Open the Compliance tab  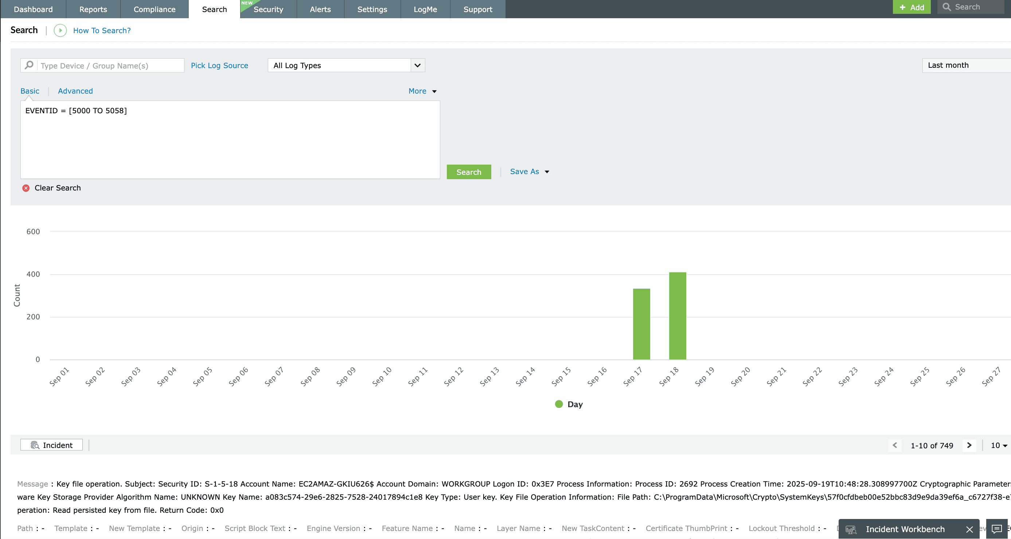(154, 9)
